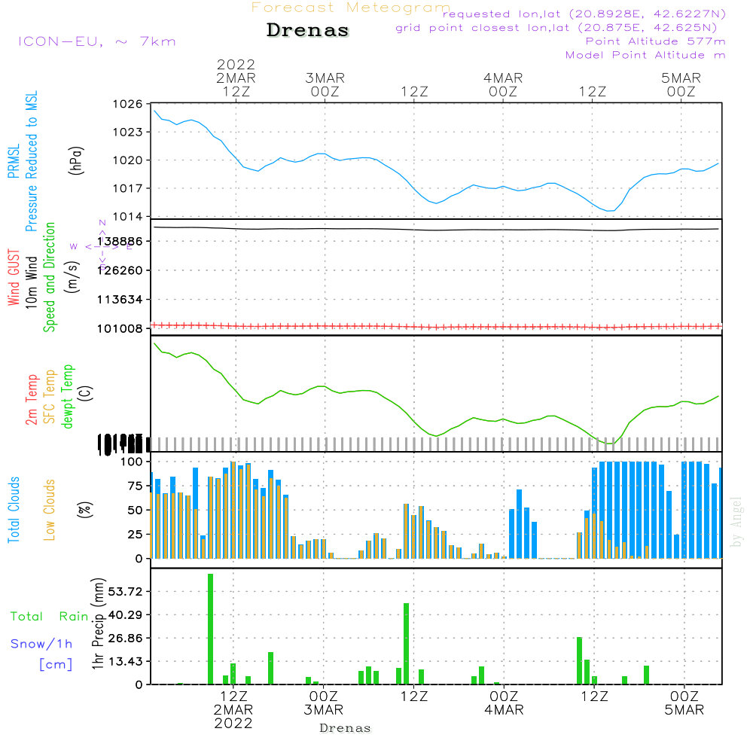
Task: Click the small 'Drenas' caption below the bottom axis
Action: click(x=346, y=728)
